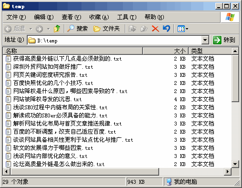Screen dimensions: 242x188
Task: Click the 4 KB size of 网站被降权导发的沉思.txt
Action: 180,99
